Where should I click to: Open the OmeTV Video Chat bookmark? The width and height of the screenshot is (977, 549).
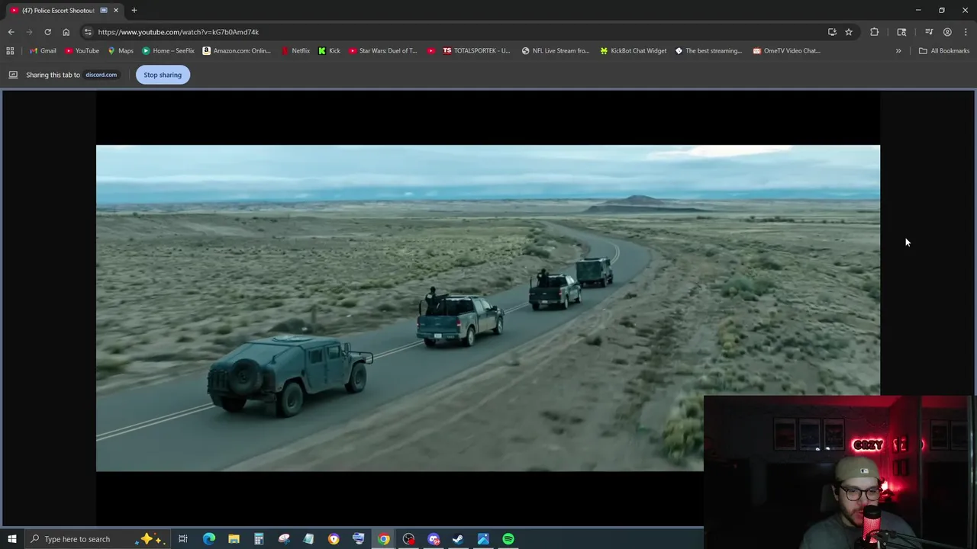787,51
